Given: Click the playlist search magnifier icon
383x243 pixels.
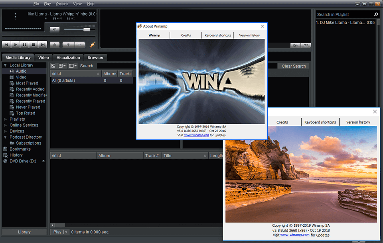Looking at the screenshot, I should pos(375,14).
